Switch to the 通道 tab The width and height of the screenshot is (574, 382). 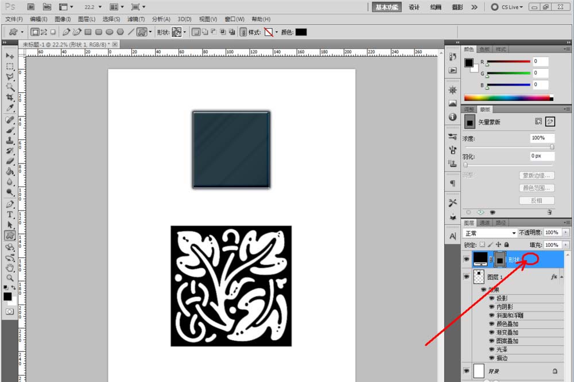(484, 223)
